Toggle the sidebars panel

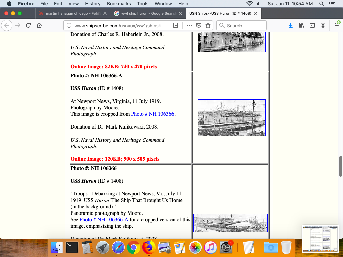click(x=312, y=25)
